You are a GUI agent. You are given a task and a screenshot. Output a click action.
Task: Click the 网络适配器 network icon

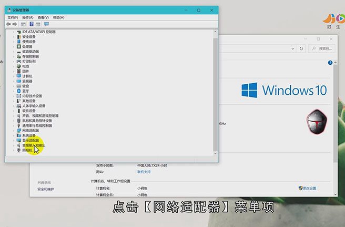tap(19, 131)
